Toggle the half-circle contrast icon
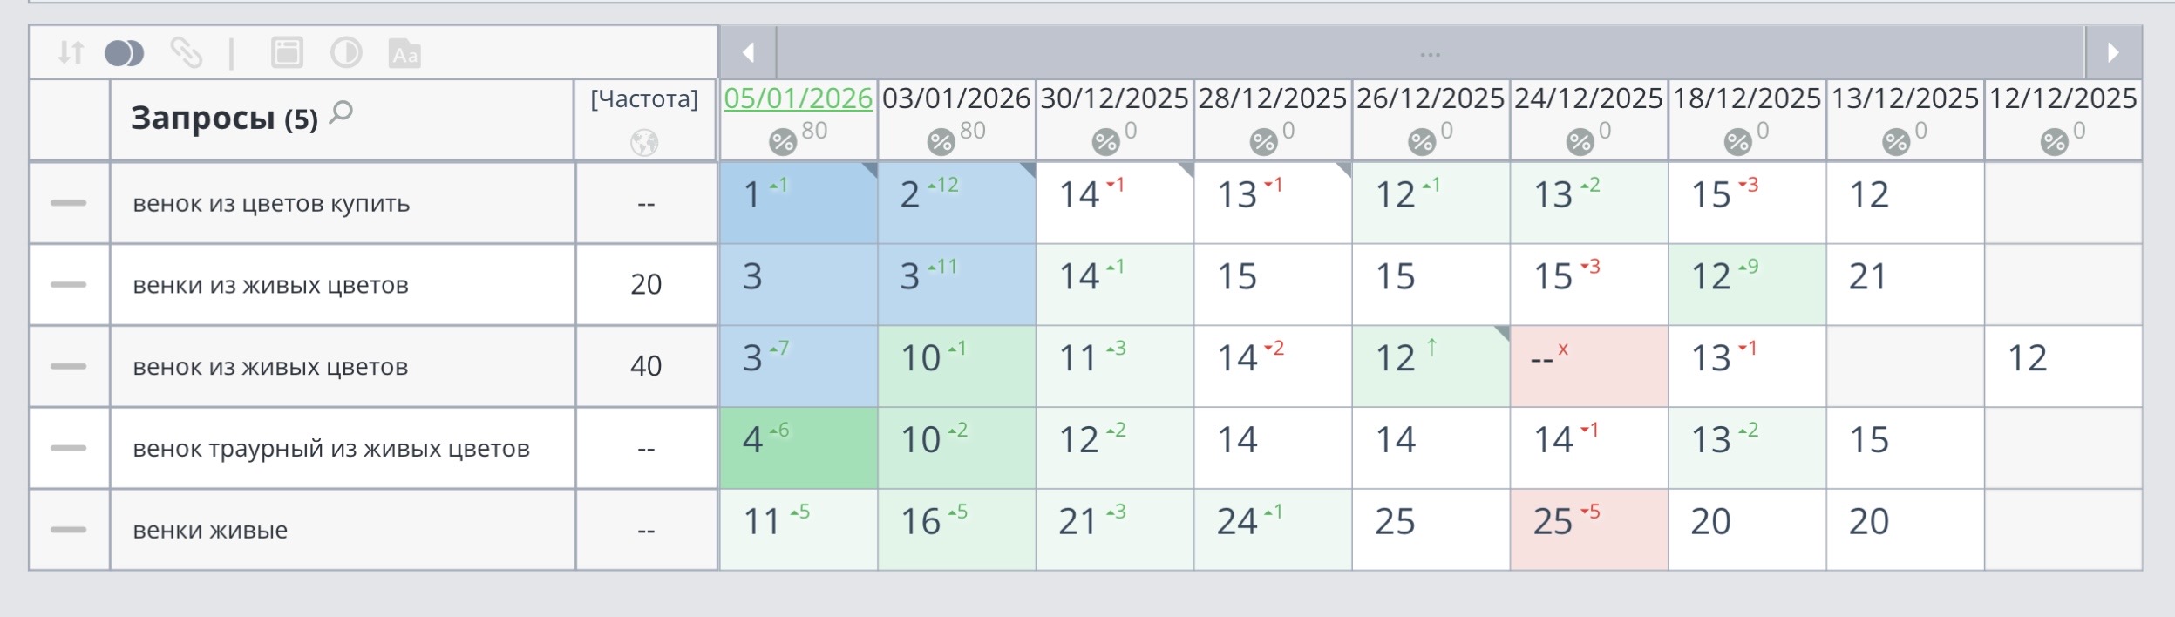 click(x=346, y=53)
